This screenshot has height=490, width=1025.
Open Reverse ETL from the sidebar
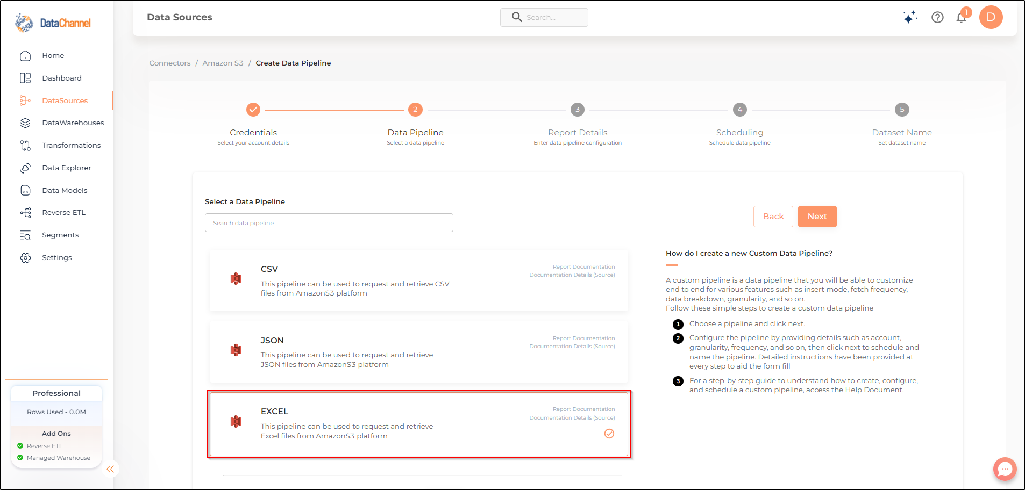coord(64,213)
